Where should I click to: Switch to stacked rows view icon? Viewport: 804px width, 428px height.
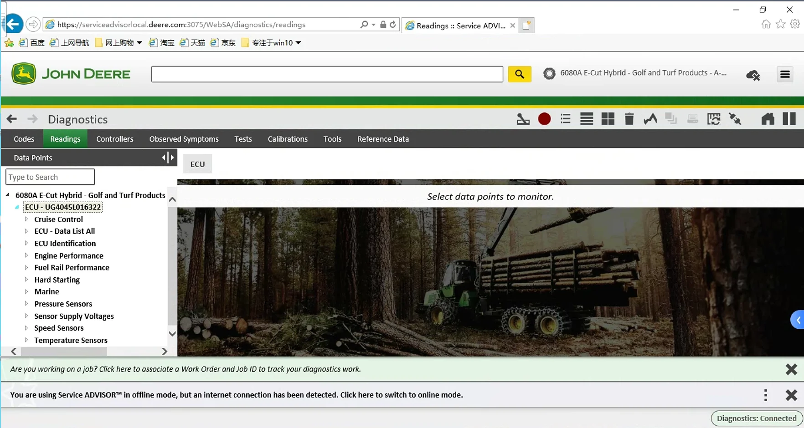click(x=587, y=119)
